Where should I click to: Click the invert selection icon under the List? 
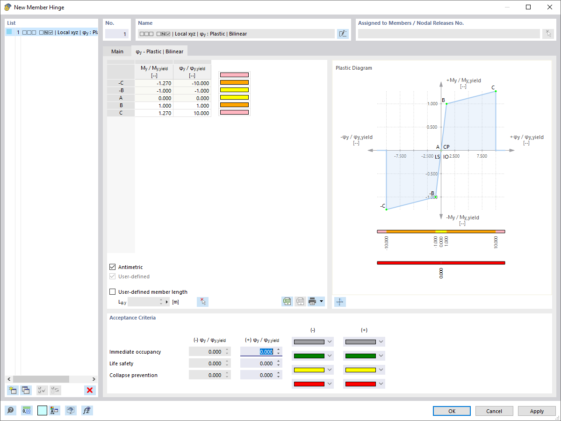point(55,390)
